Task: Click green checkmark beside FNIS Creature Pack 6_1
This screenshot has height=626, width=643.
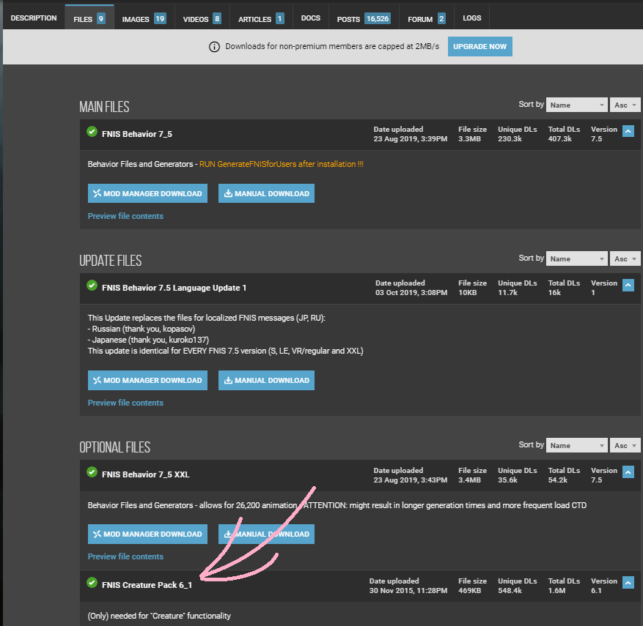Action: point(92,583)
